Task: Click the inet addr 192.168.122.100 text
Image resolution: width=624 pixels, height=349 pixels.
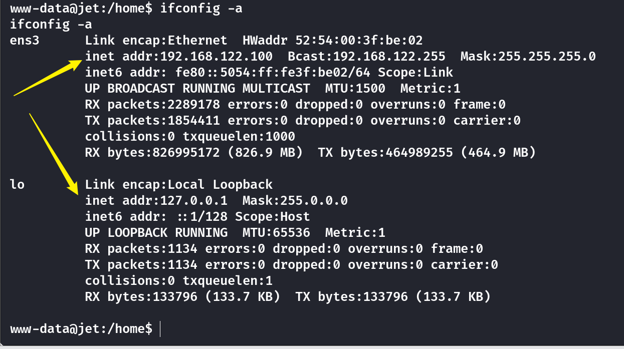Action: tap(179, 56)
